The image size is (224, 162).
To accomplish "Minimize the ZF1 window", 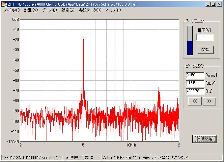I will click(208, 4).
